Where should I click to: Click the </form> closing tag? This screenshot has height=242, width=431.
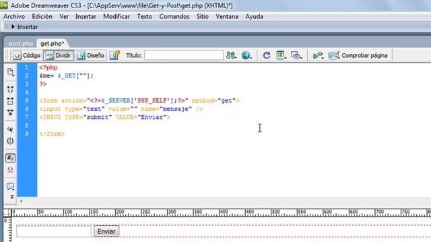point(52,134)
